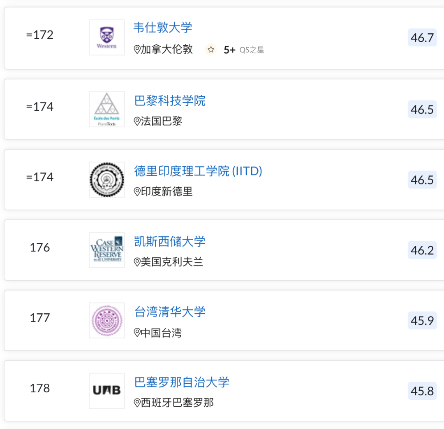This screenshot has width=444, height=429.
Task: Open the 巴塞罗那自治大学 link
Action: pyautogui.click(x=182, y=382)
